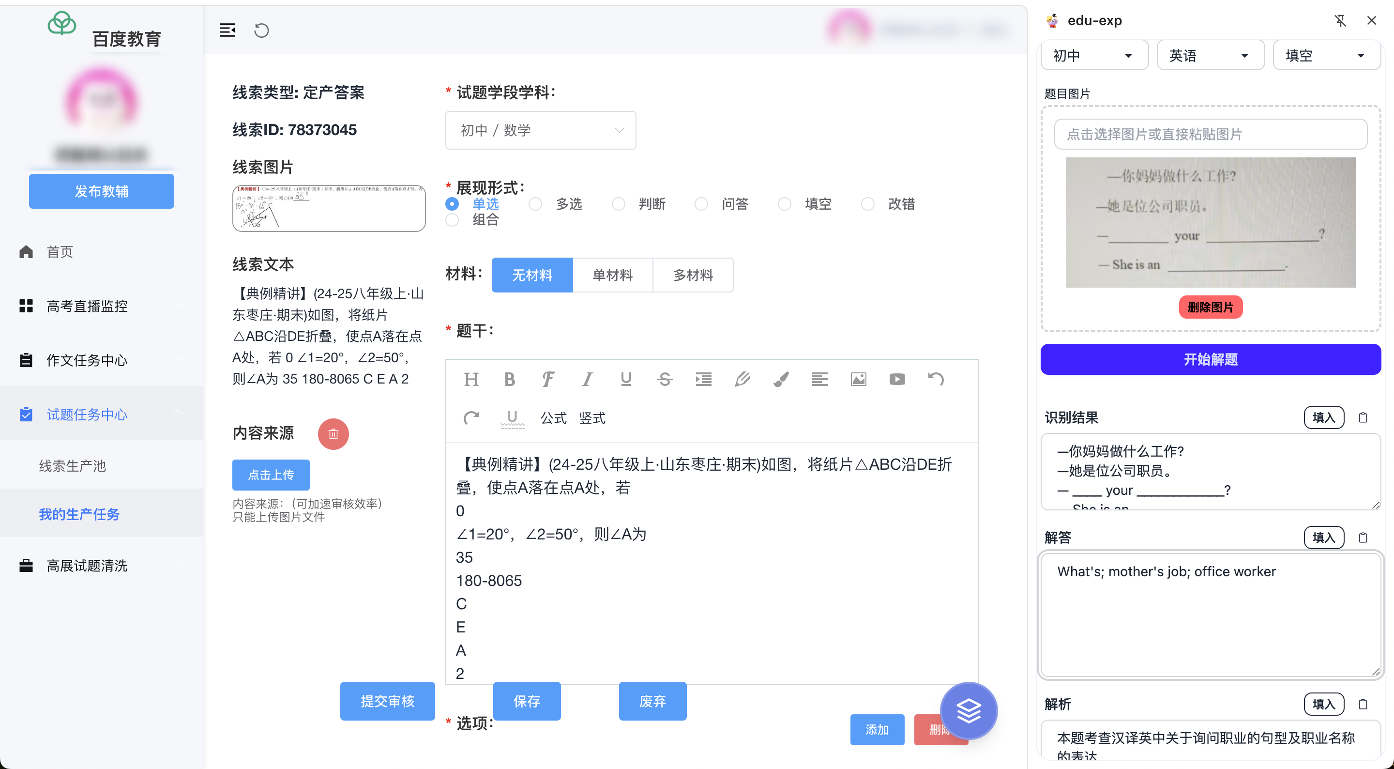The height and width of the screenshot is (769, 1394).
Task: Open the 填空 question type dropdown
Action: (x=1326, y=55)
